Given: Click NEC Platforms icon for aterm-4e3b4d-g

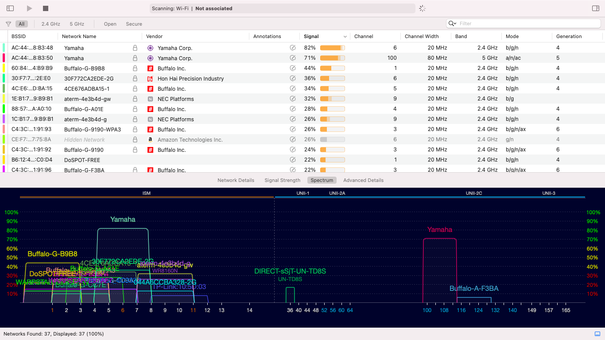Looking at the screenshot, I should pos(150,119).
